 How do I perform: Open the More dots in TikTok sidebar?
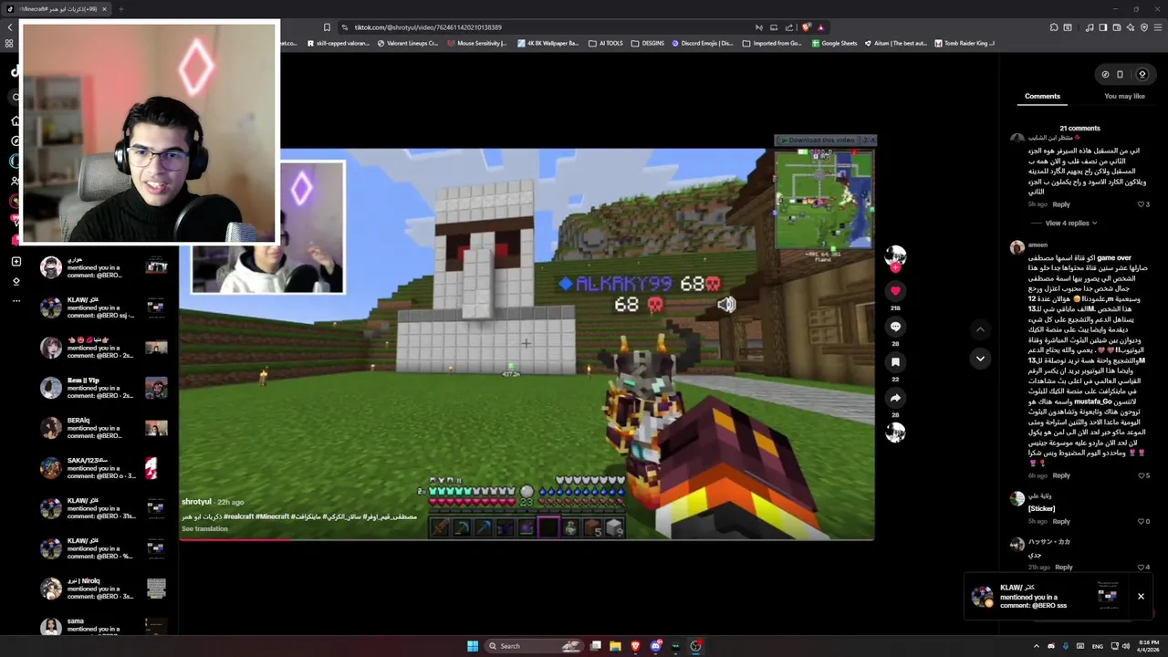click(16, 300)
